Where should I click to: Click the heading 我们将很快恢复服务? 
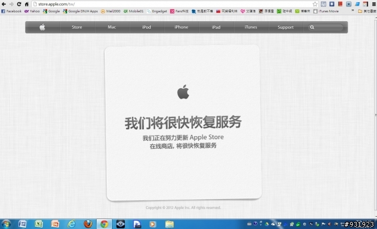tap(183, 122)
